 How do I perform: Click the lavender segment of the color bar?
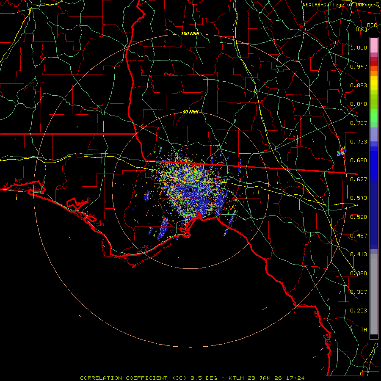pos(374,134)
